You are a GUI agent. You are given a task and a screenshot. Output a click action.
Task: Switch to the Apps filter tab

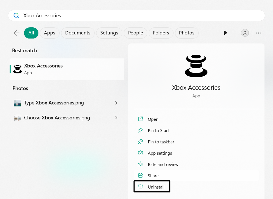[49, 33]
